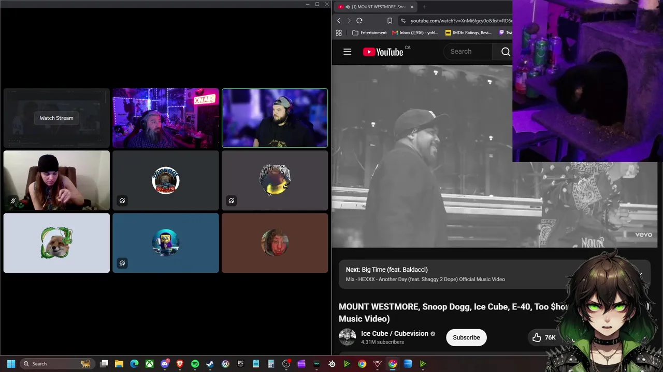This screenshot has height=372, width=663.
Task: Select the woman in beanie video tile
Action: pos(56,180)
